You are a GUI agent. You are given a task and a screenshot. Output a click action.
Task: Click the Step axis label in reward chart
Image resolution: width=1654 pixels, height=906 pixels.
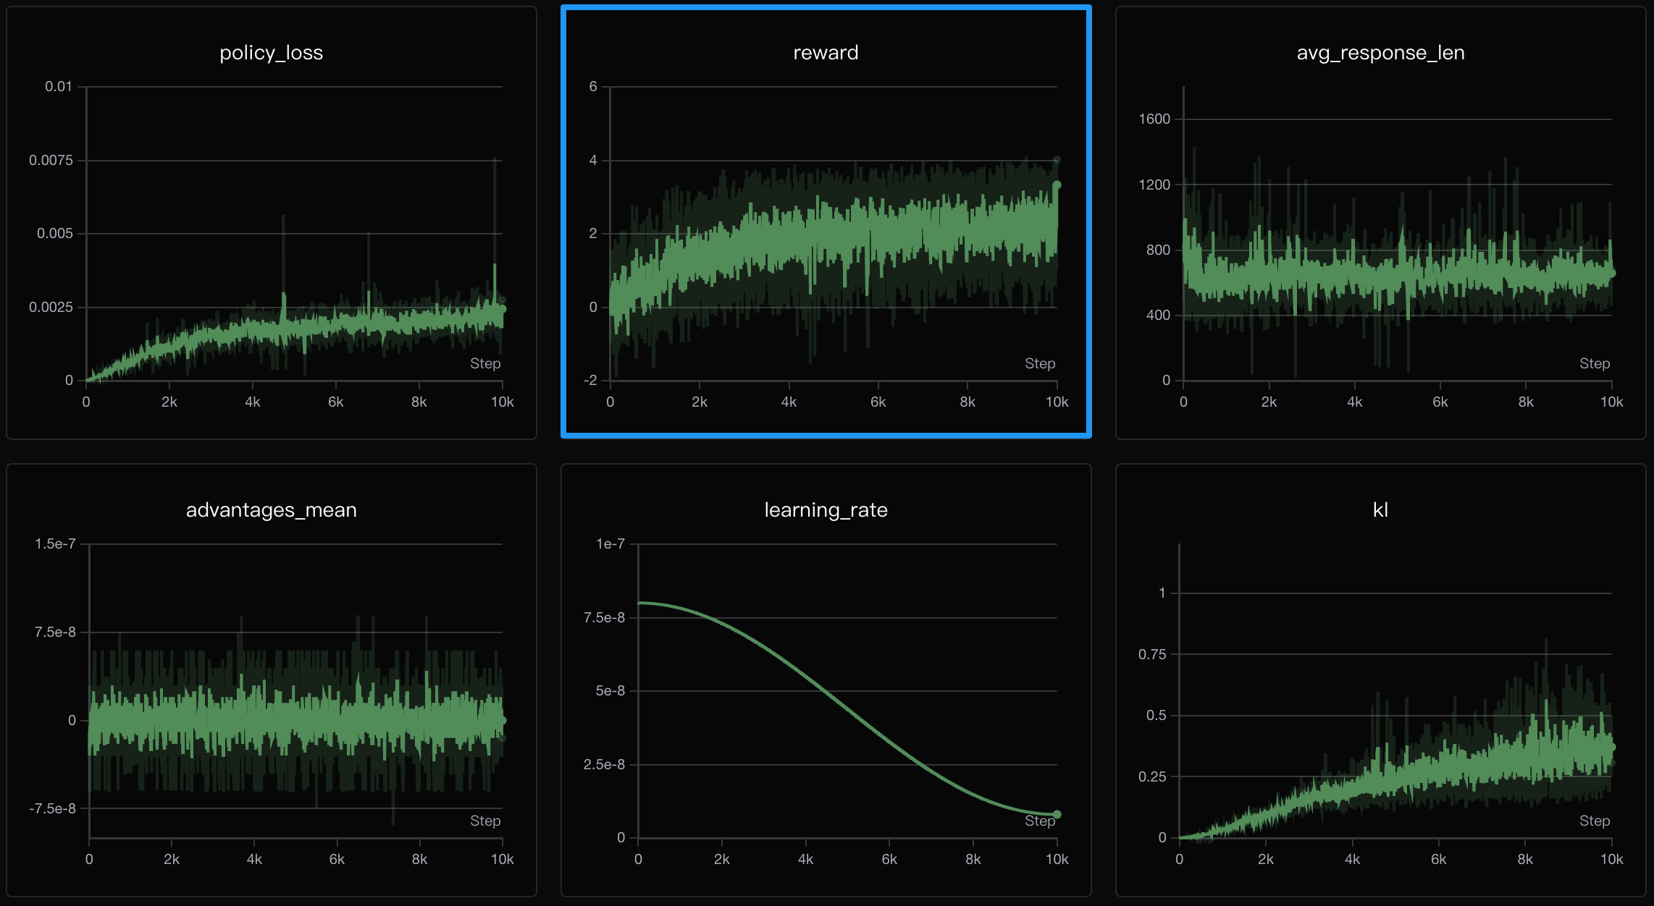tap(1039, 363)
